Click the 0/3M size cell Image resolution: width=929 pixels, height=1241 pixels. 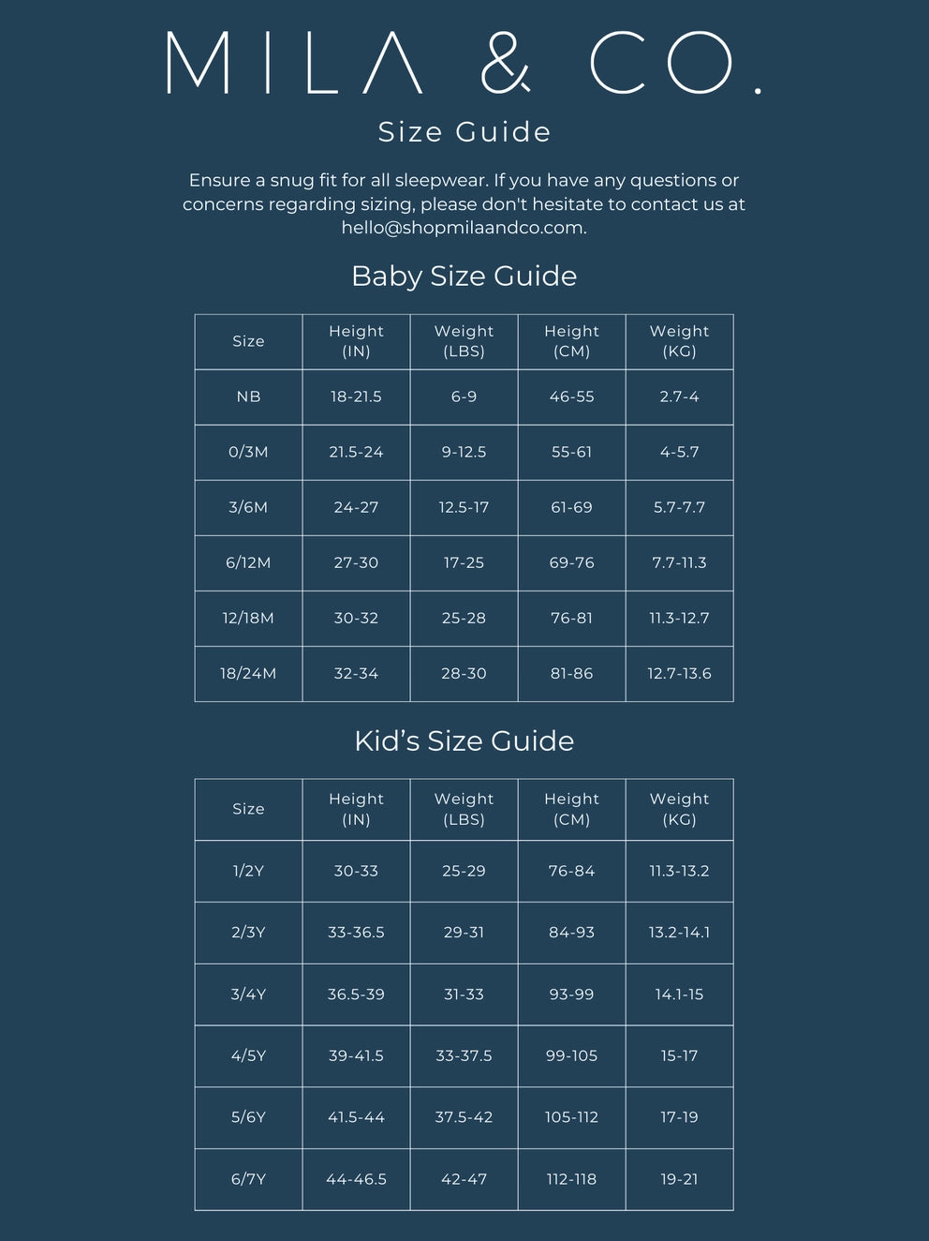tap(248, 452)
